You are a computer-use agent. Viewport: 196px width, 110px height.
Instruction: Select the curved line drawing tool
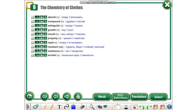click(66, 107)
